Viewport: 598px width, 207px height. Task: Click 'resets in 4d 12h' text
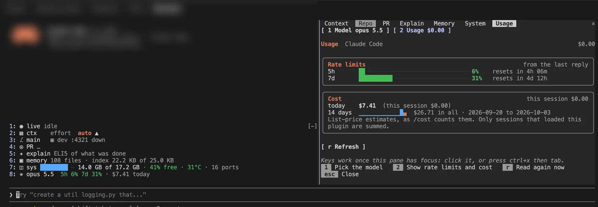520,78
